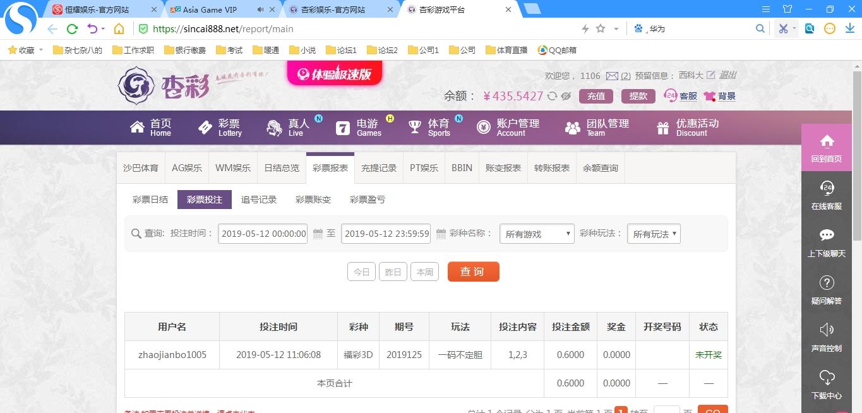Click the 本周 quick date button
Screen dimensions: 862x413
[424, 272]
